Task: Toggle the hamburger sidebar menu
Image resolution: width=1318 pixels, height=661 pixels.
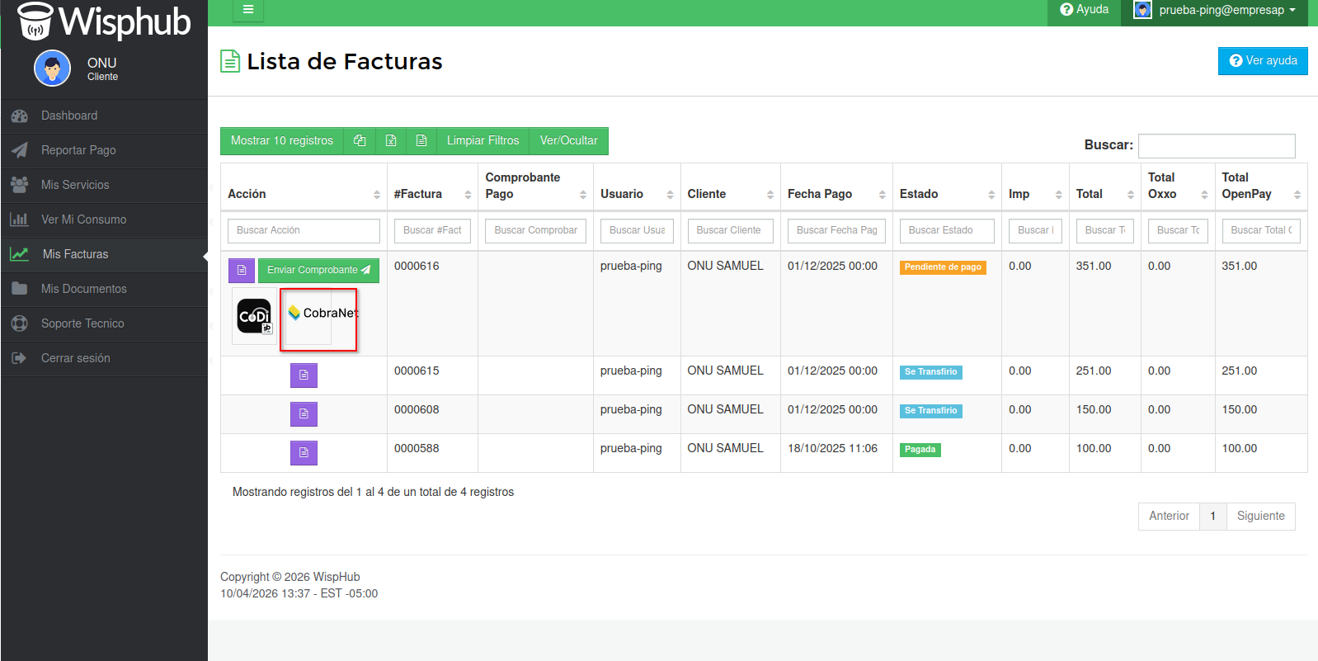Action: (248, 10)
